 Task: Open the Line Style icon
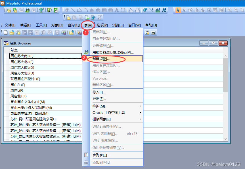152,10
